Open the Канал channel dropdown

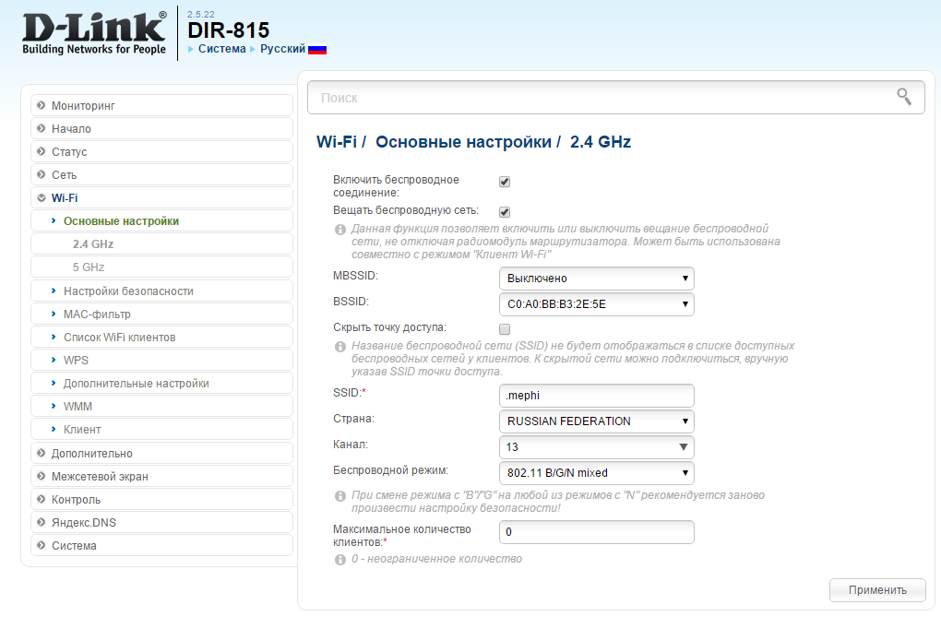tap(596, 447)
